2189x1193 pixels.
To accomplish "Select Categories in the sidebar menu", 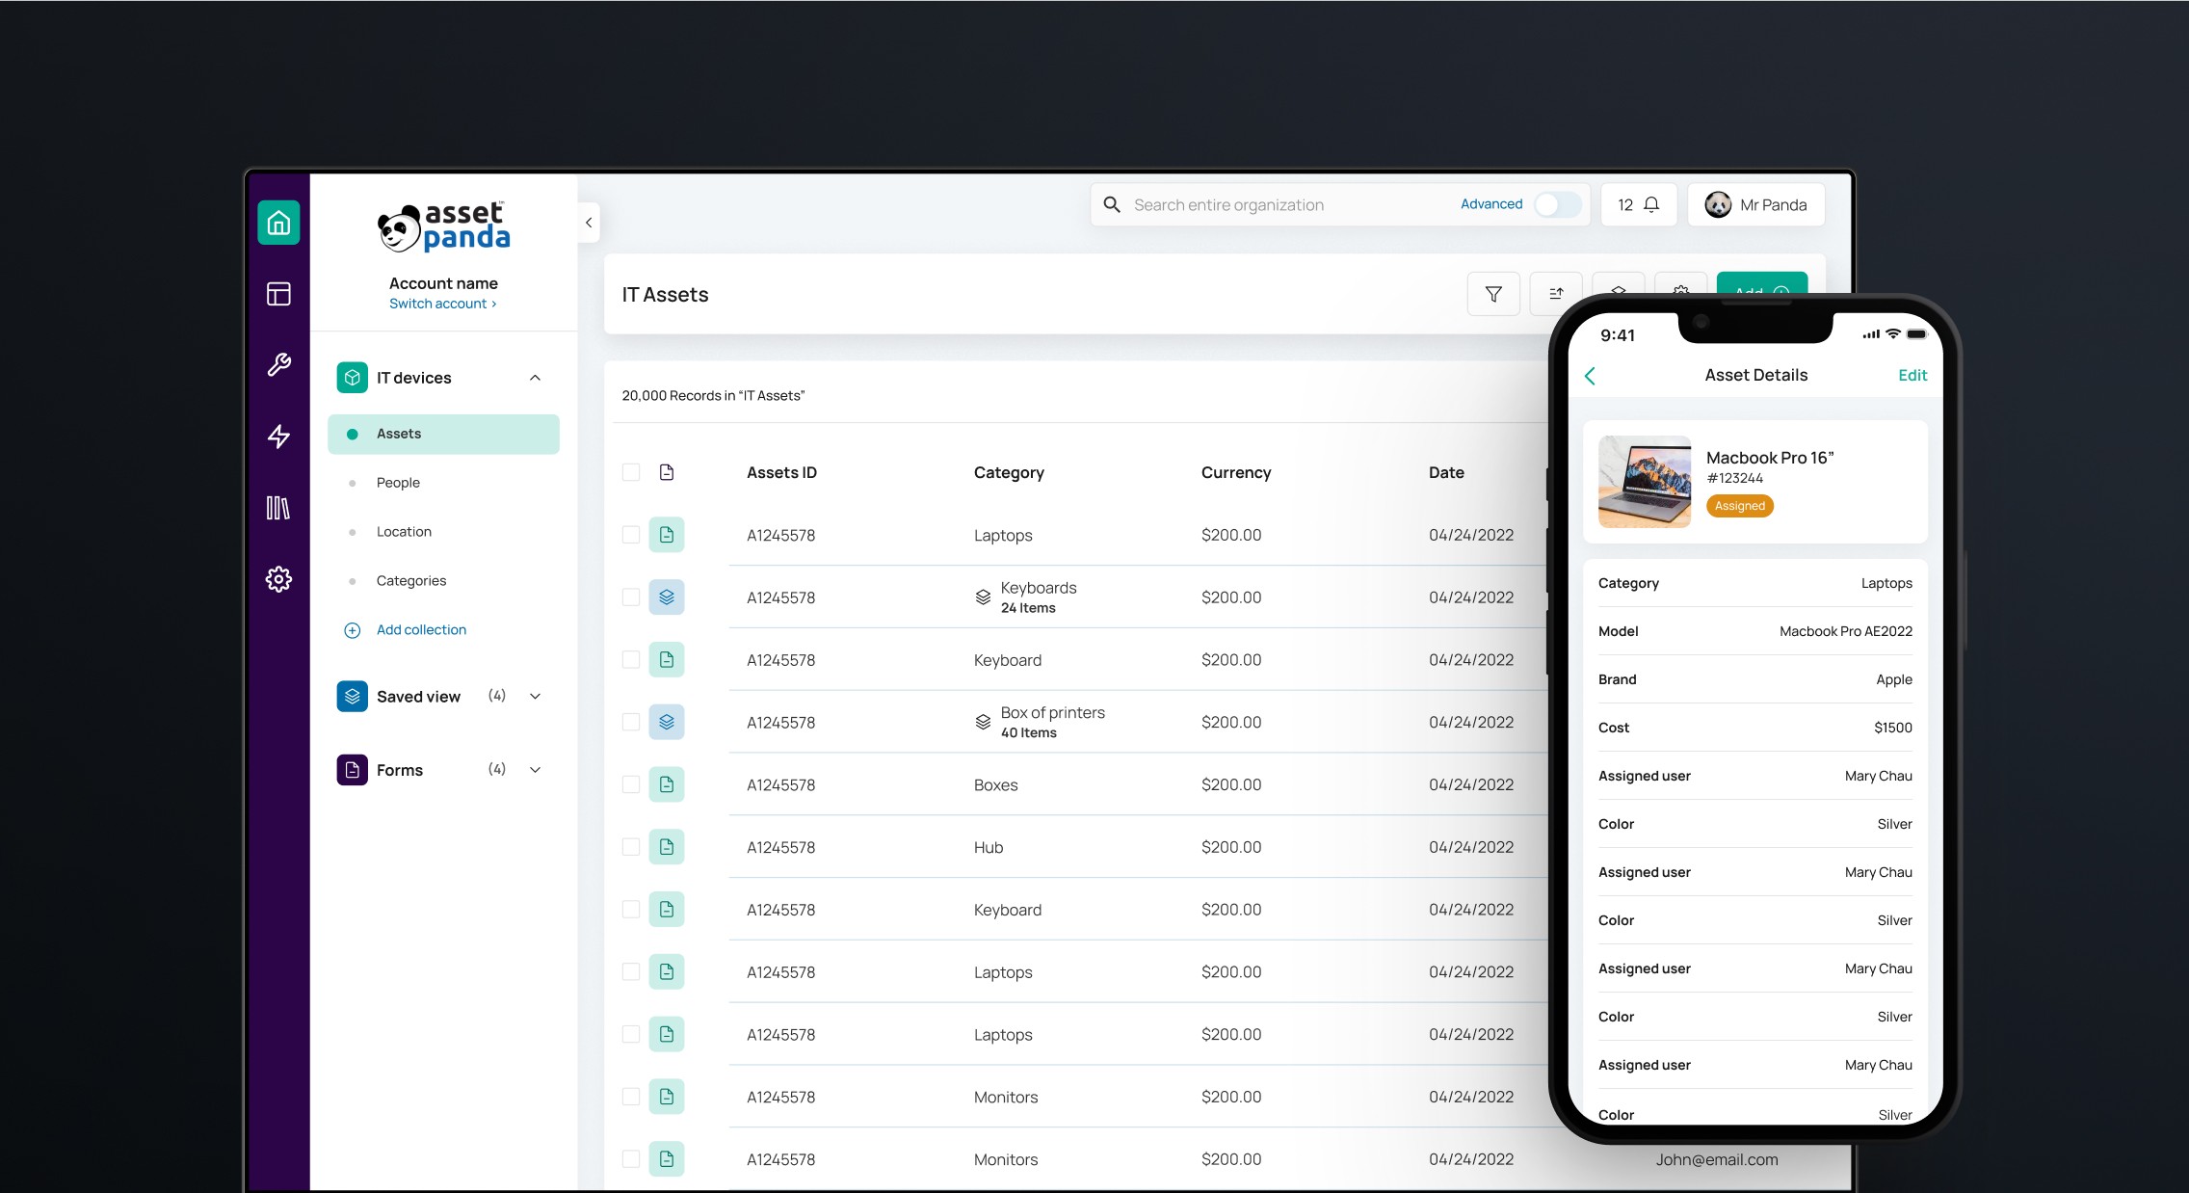I will 411,581.
